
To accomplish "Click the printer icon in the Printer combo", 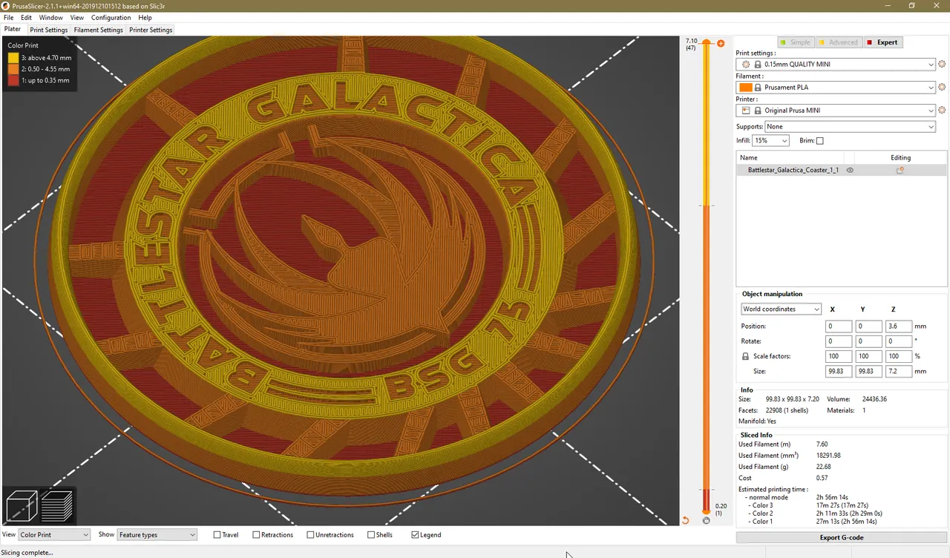I will point(746,111).
